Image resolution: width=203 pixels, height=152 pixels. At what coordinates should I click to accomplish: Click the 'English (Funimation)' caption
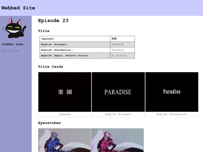[x=172, y=114]
